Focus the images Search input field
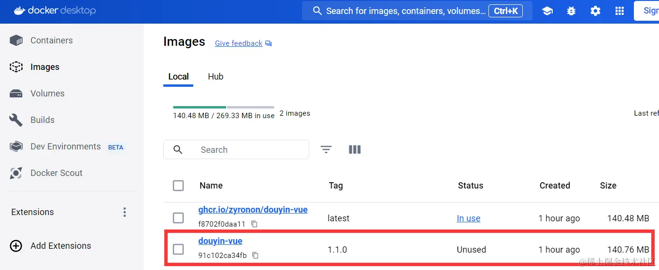The width and height of the screenshot is (659, 270). click(x=236, y=149)
